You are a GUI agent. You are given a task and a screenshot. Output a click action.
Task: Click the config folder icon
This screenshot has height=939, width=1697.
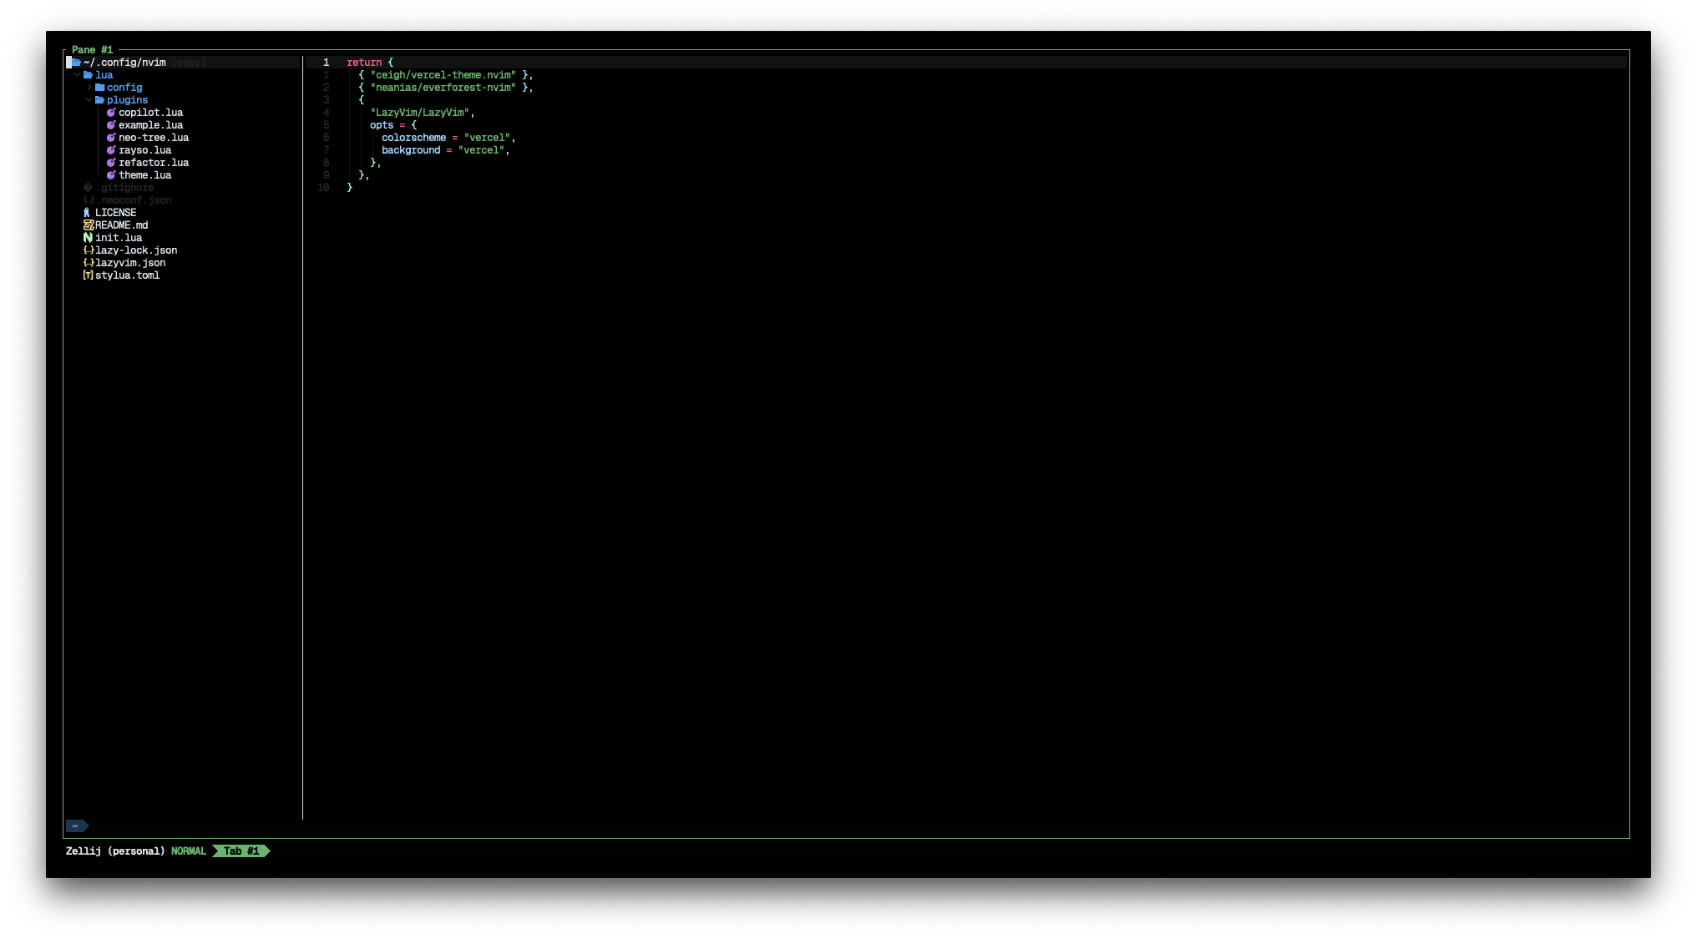coord(99,88)
